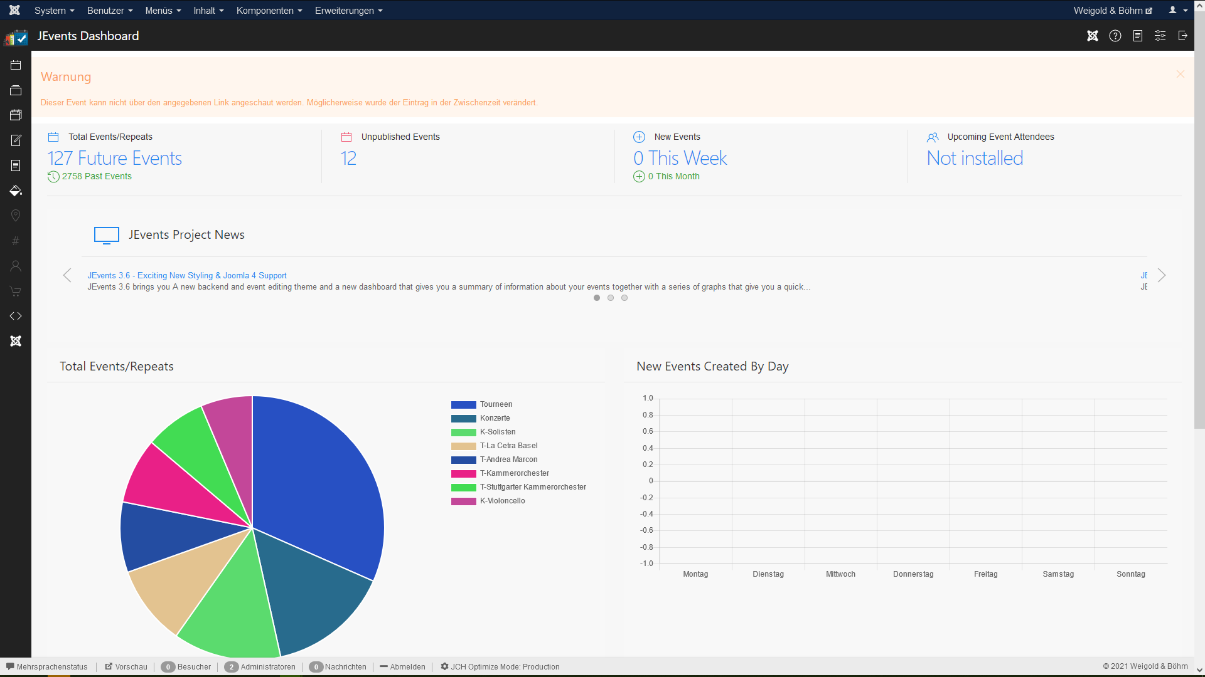
Task: Click Administratoren counter in status bar
Action: click(x=260, y=666)
